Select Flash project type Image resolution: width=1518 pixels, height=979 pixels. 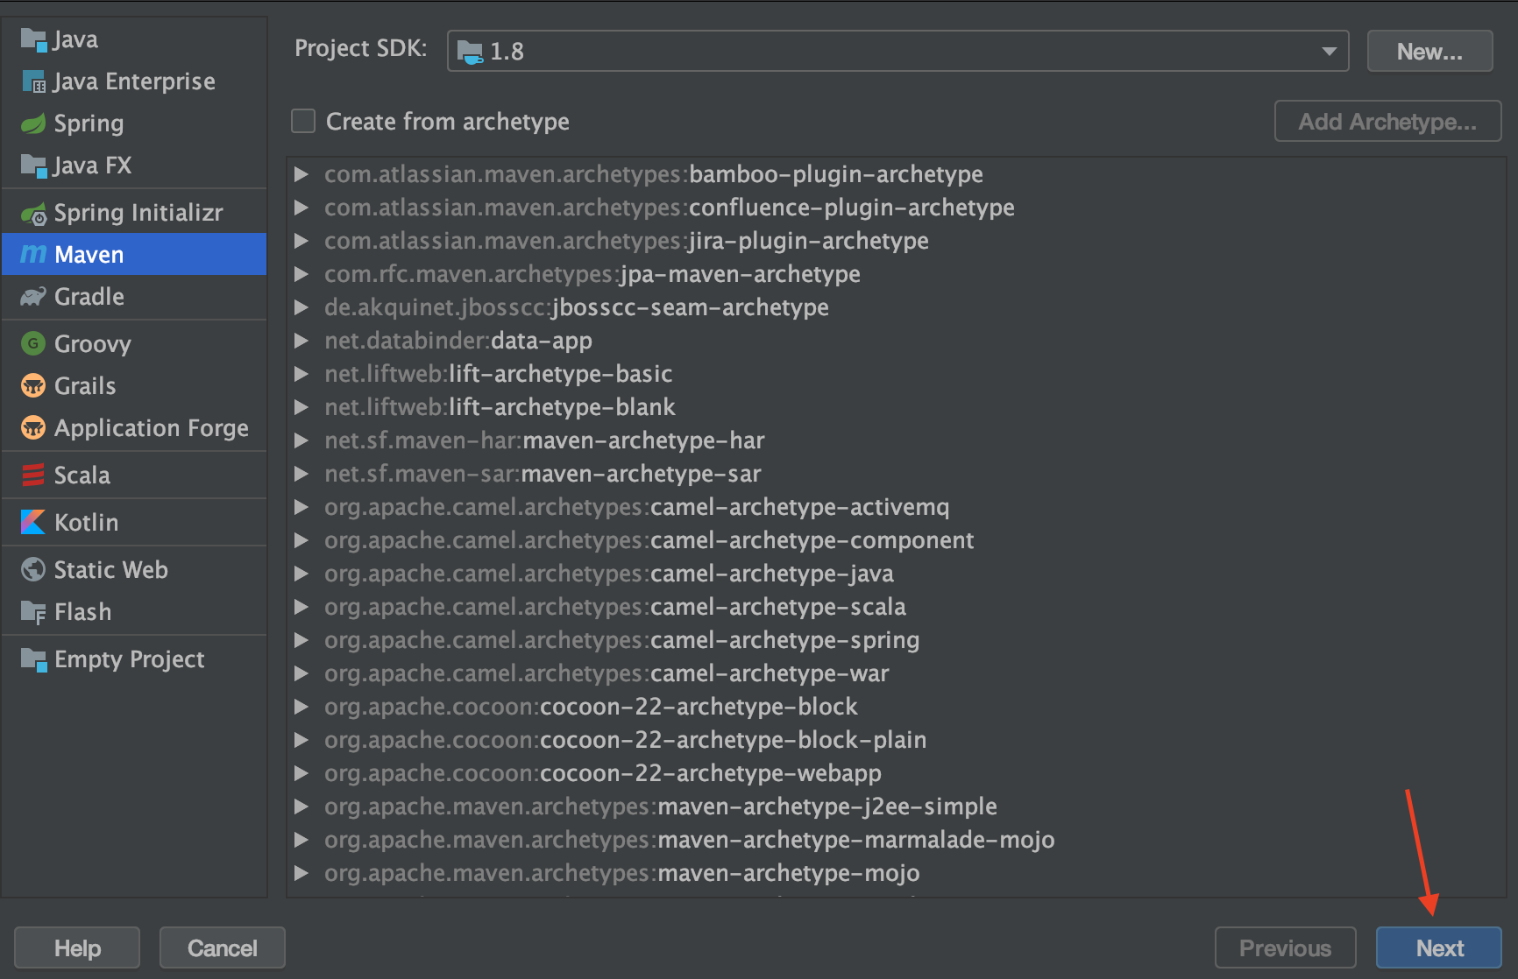pos(134,611)
